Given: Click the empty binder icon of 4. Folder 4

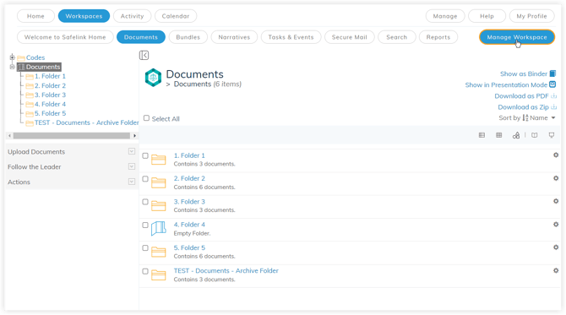Looking at the screenshot, I should tap(159, 228).
